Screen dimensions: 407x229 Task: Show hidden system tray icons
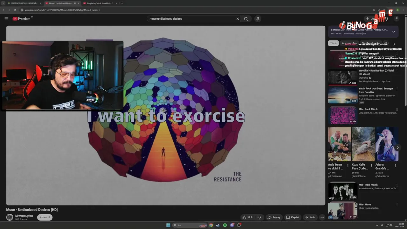point(377,225)
